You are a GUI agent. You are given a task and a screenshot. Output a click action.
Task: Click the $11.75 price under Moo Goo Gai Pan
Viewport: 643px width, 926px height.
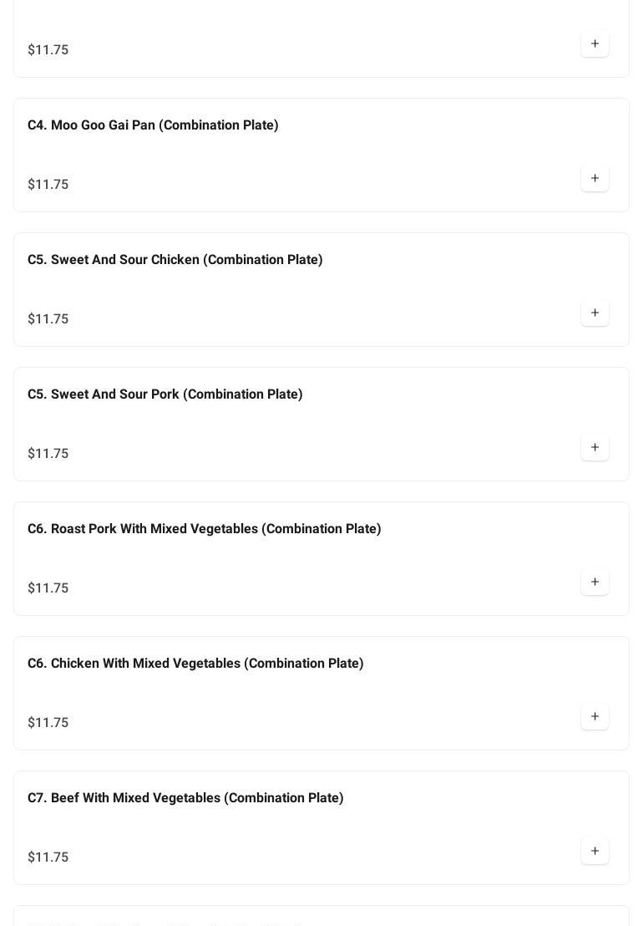[48, 185]
